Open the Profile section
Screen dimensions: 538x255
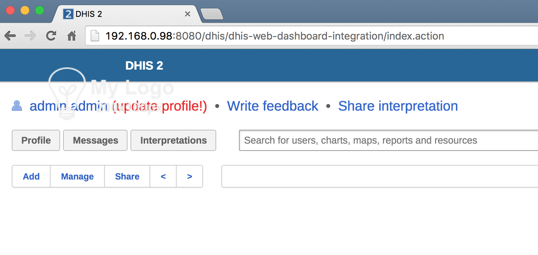[x=36, y=140]
